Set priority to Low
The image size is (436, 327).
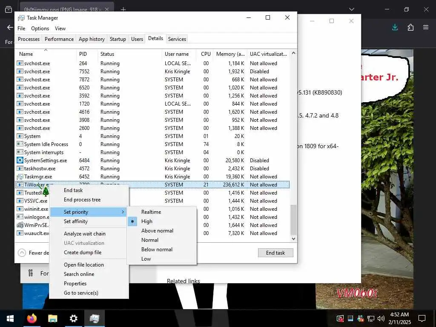[161, 259]
